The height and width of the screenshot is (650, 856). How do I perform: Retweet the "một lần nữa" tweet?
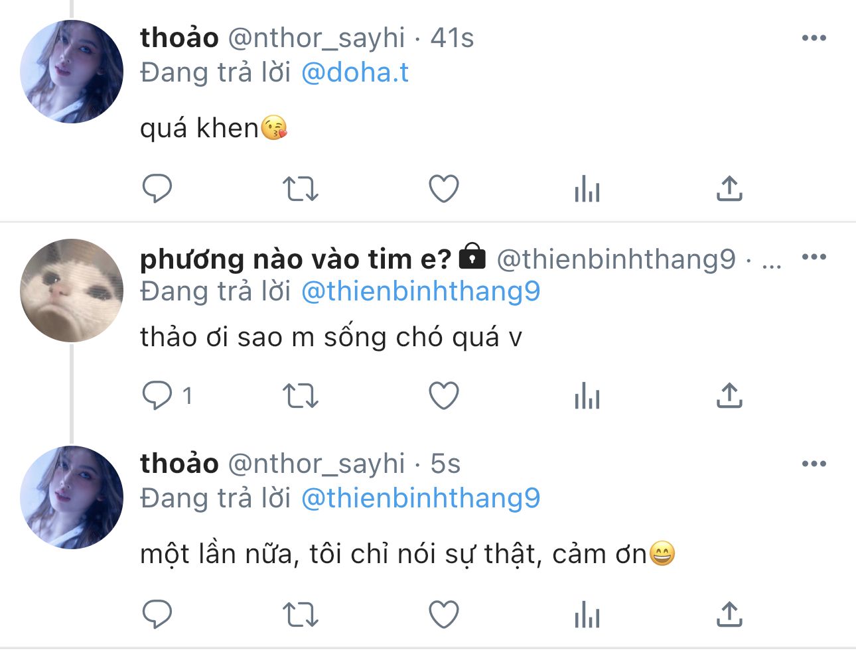pos(301,615)
